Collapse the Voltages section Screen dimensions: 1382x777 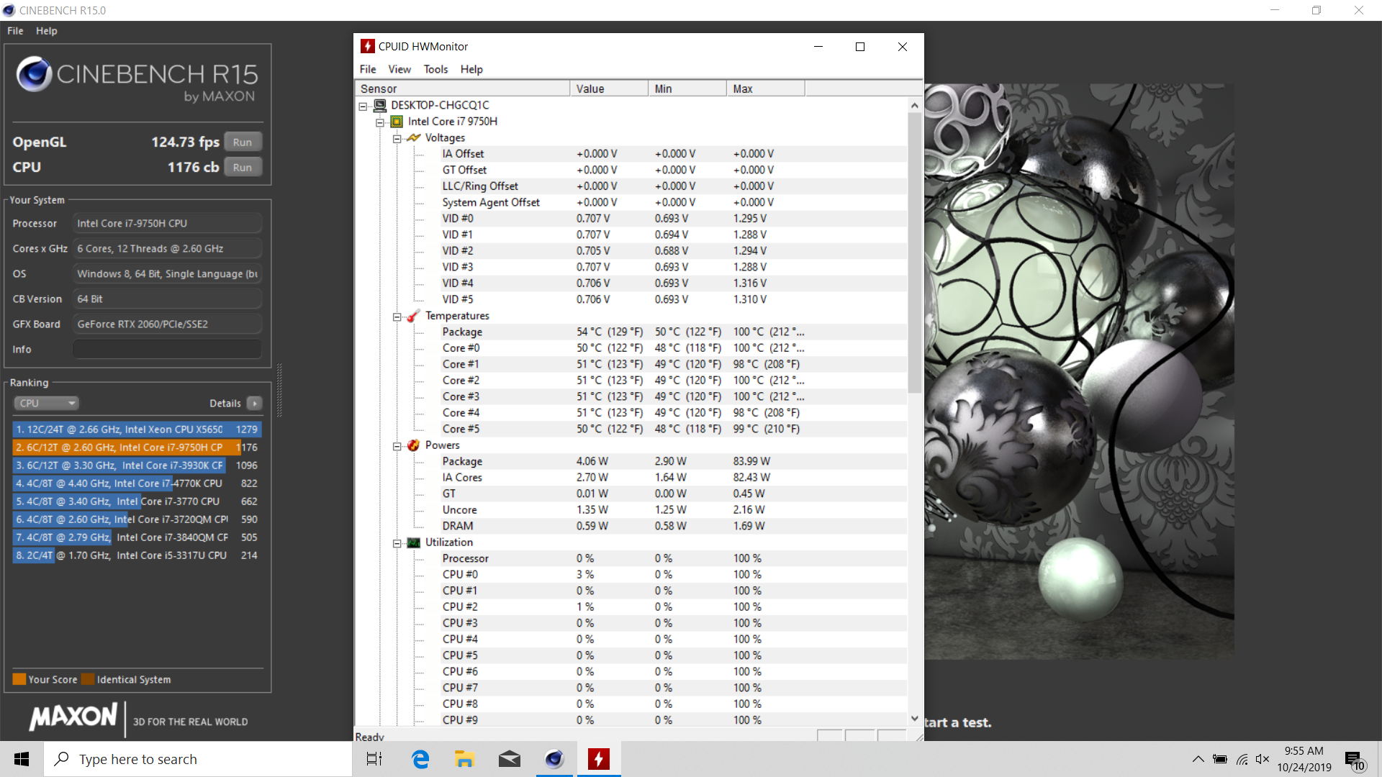397,138
